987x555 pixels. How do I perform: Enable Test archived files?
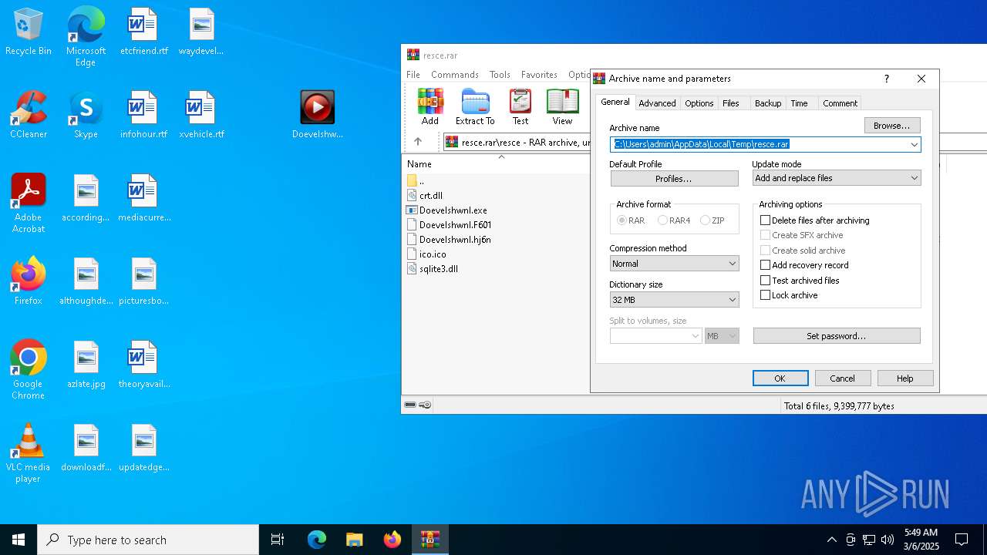800,281
